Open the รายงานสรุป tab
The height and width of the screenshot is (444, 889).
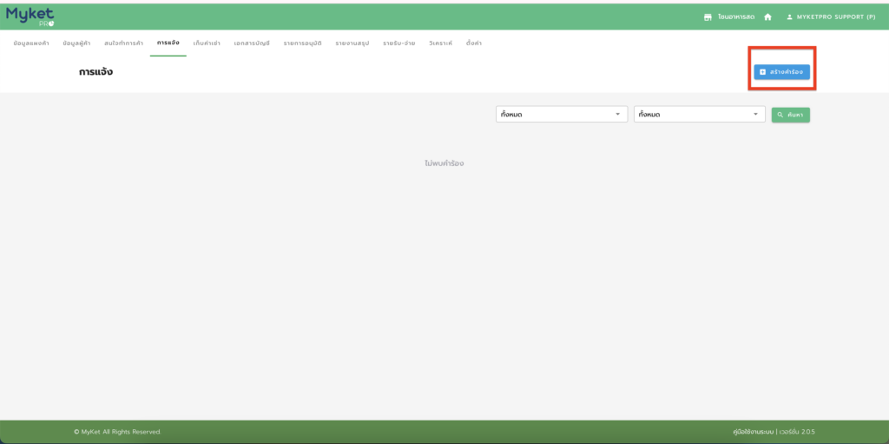[x=352, y=43]
